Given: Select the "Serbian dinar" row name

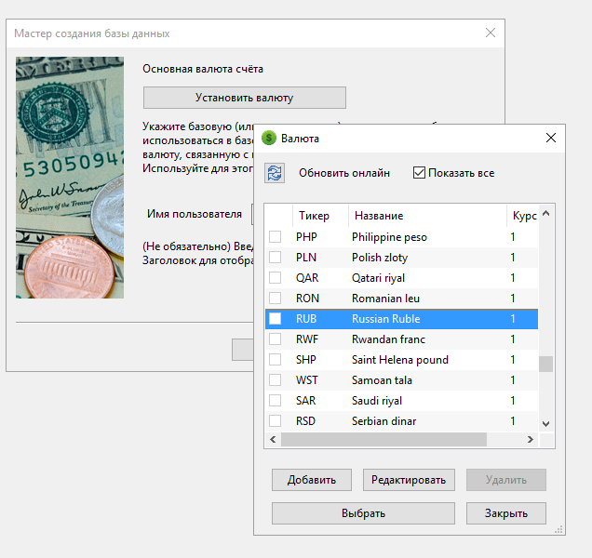Looking at the screenshot, I should (384, 420).
